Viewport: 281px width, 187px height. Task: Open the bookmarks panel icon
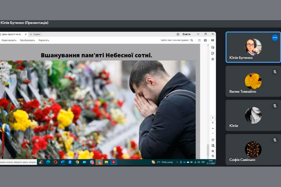click(x=213, y=53)
